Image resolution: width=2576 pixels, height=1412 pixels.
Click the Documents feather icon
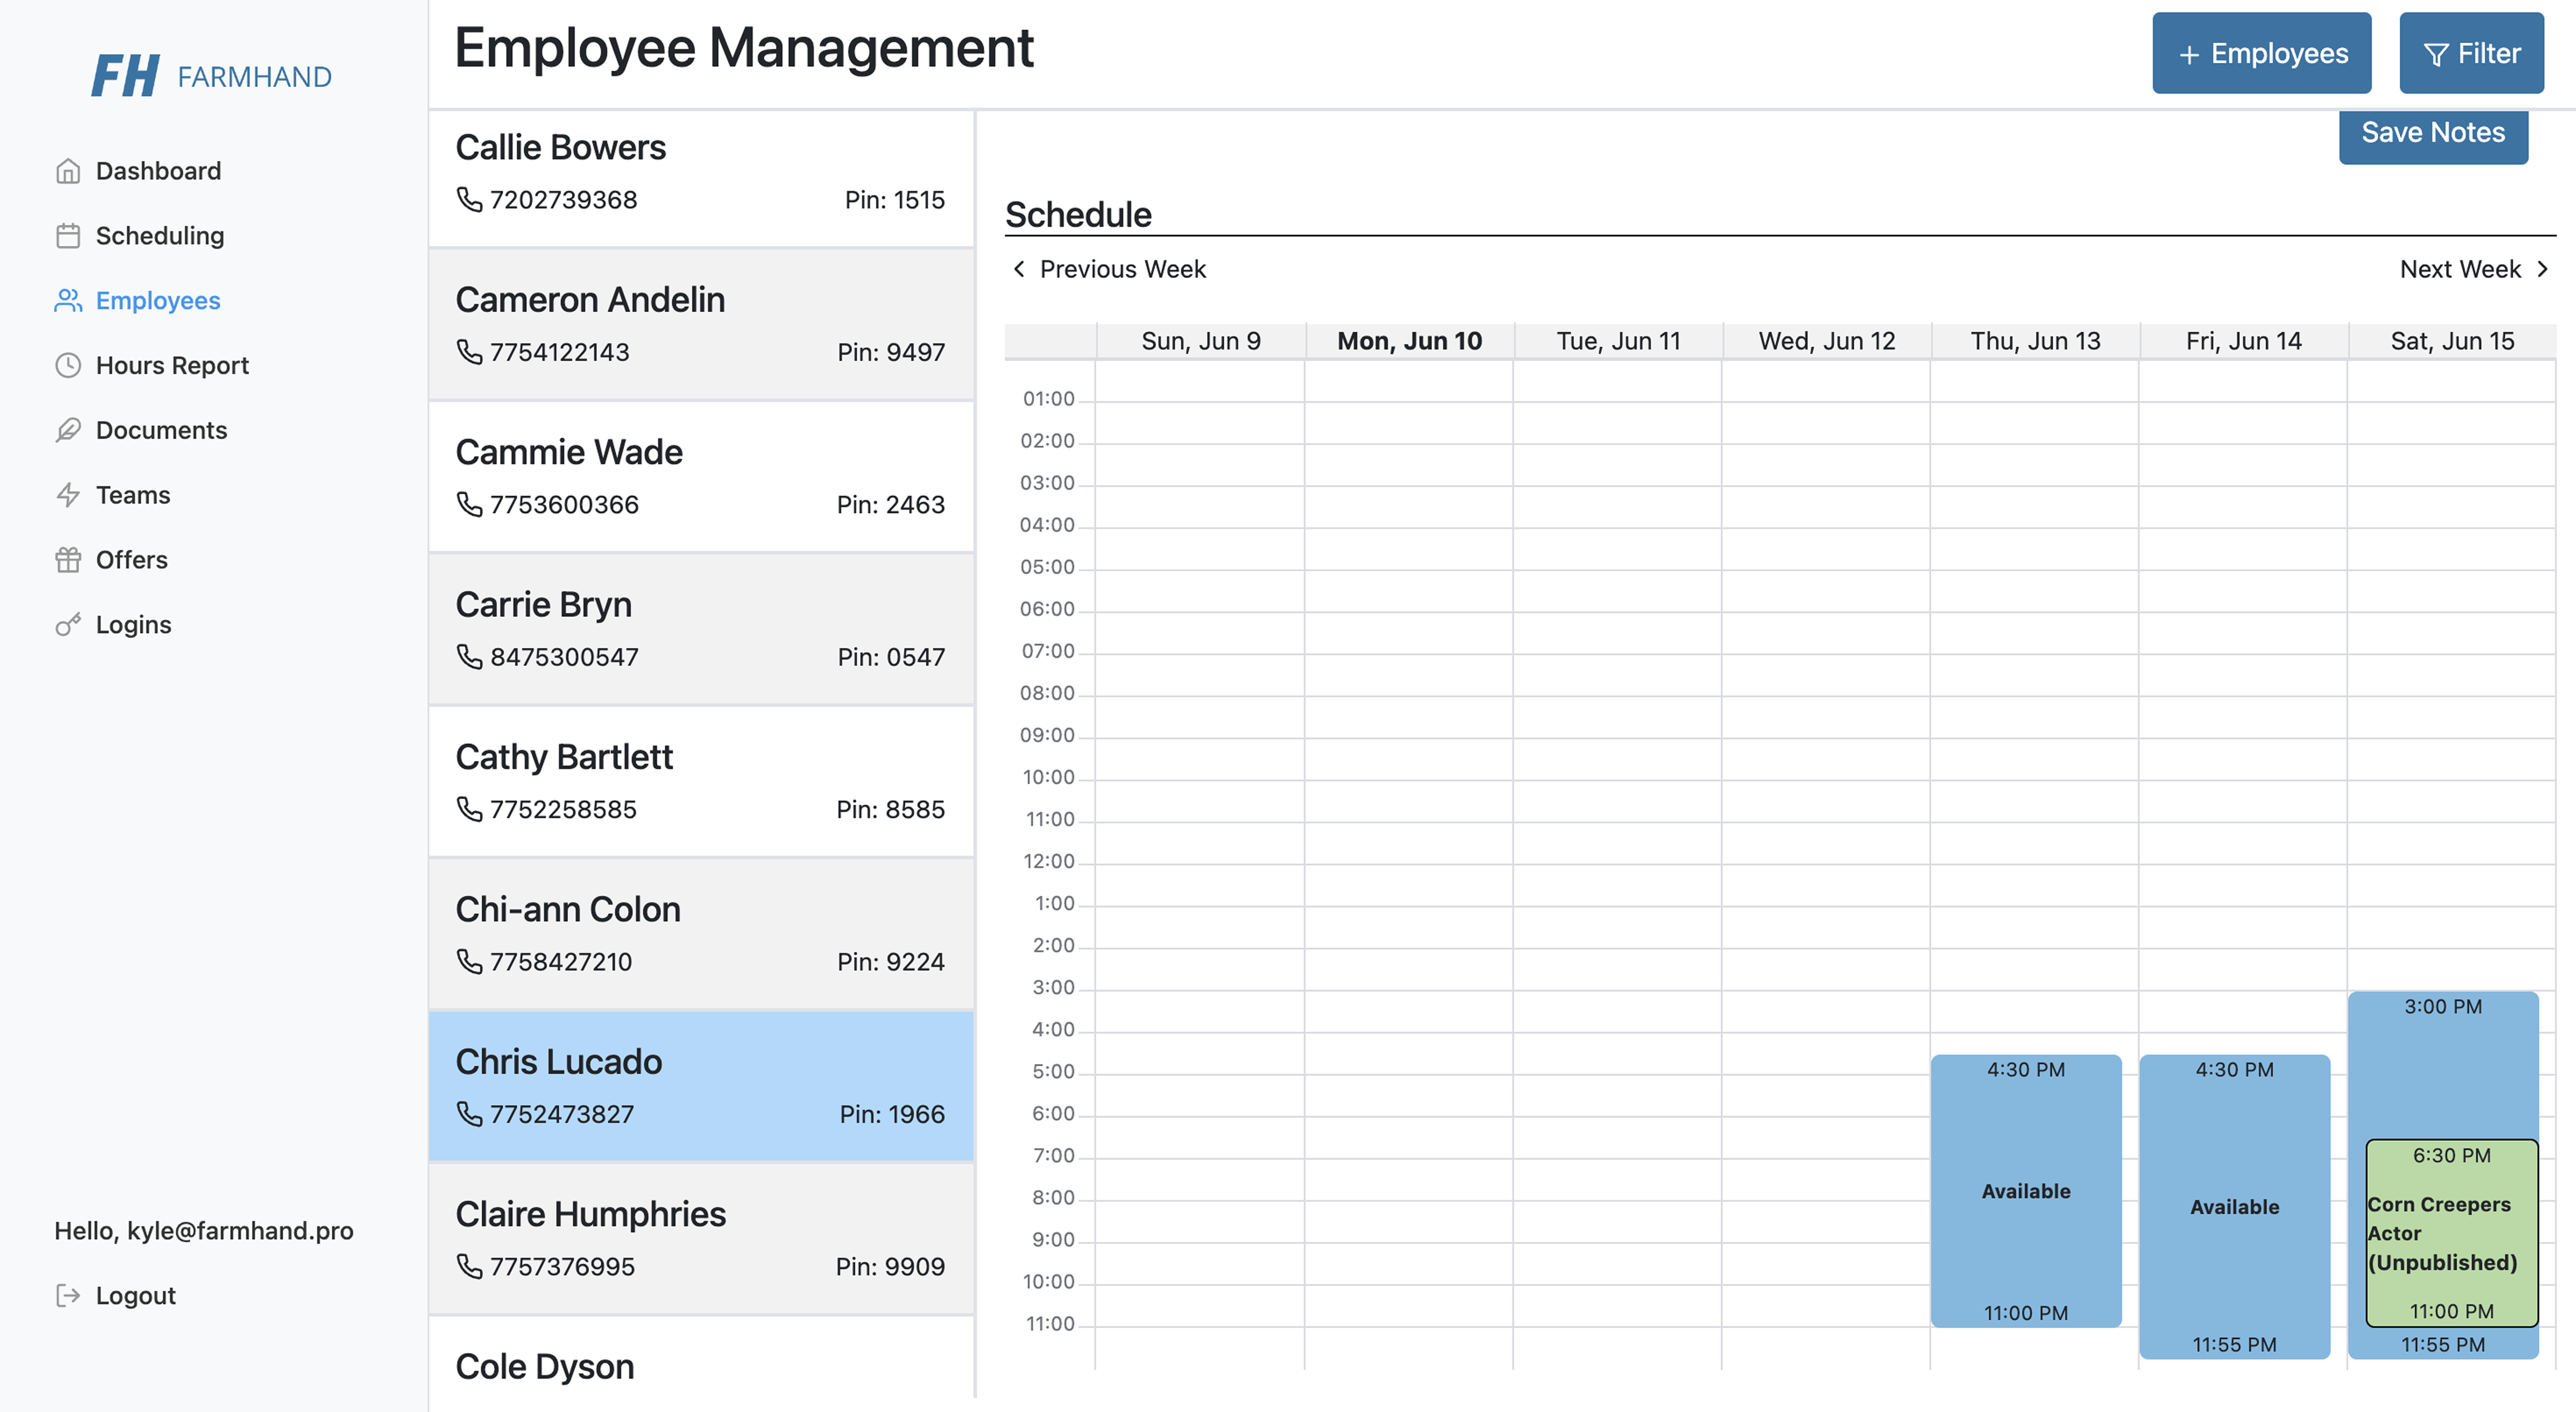tap(68, 430)
